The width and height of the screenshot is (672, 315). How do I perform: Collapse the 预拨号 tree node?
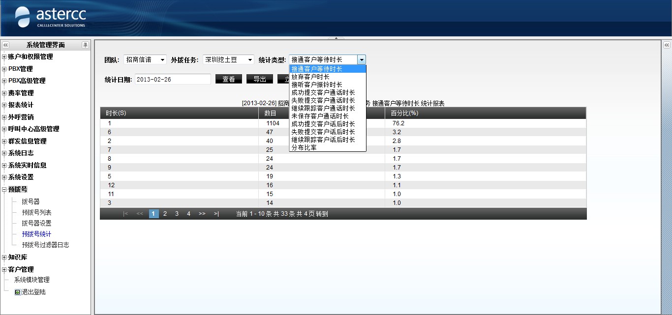pos(4,190)
